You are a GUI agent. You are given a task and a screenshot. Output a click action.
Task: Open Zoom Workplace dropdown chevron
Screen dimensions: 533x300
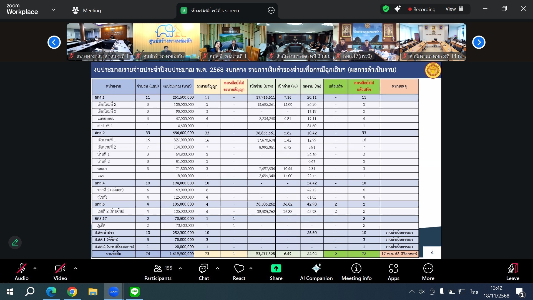(x=54, y=10)
